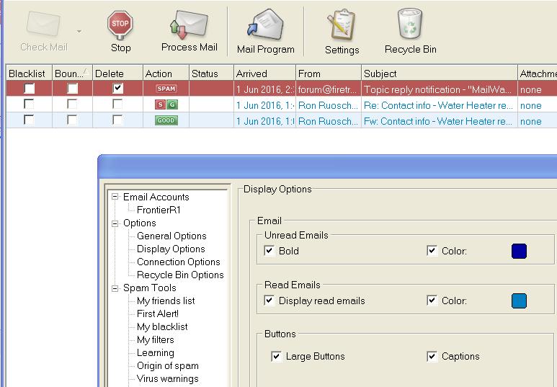557x387 pixels.
Task: Click the red S badge in second row
Action: click(x=161, y=104)
